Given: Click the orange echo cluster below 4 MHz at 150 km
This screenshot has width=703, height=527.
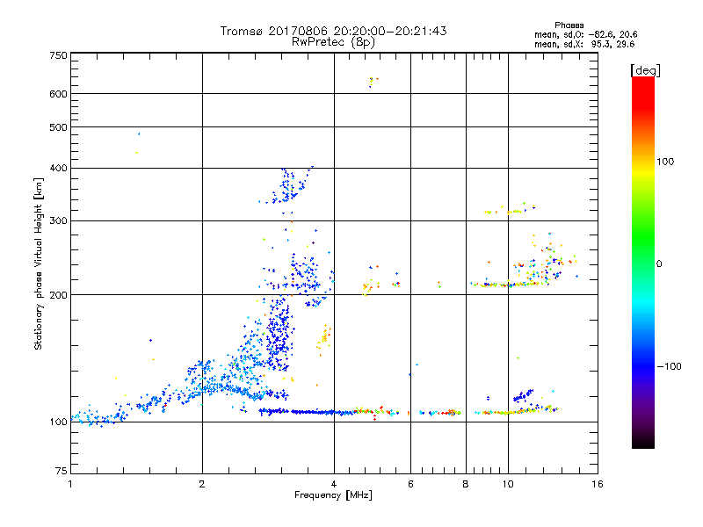Looking at the screenshot, I should [x=324, y=339].
